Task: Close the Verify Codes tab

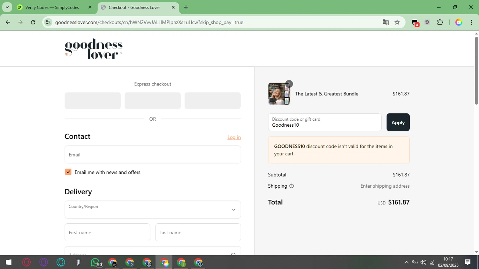Action: pos(90,7)
